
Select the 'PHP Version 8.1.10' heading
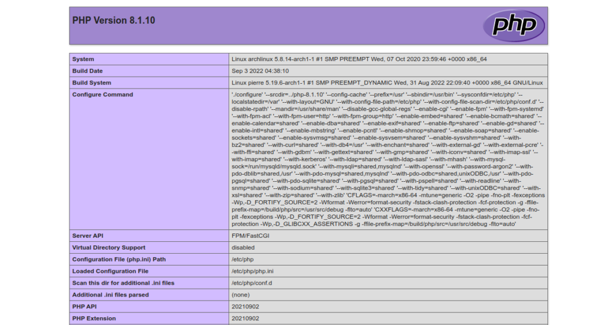coord(113,21)
